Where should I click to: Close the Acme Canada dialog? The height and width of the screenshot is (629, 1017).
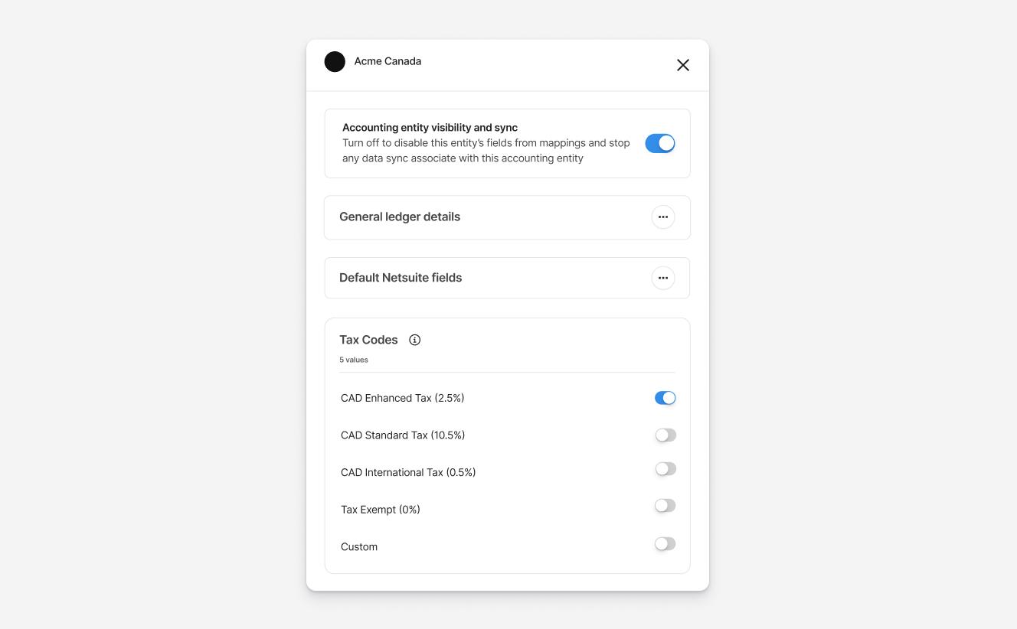click(683, 65)
